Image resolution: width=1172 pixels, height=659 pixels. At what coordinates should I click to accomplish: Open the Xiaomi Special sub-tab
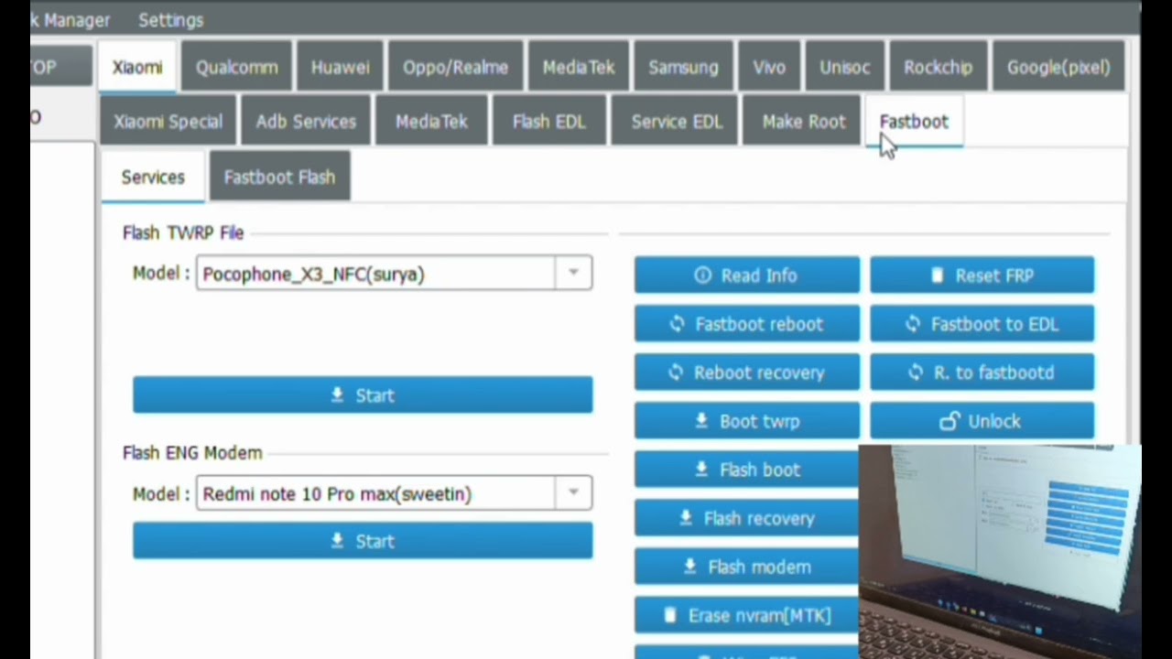168,122
